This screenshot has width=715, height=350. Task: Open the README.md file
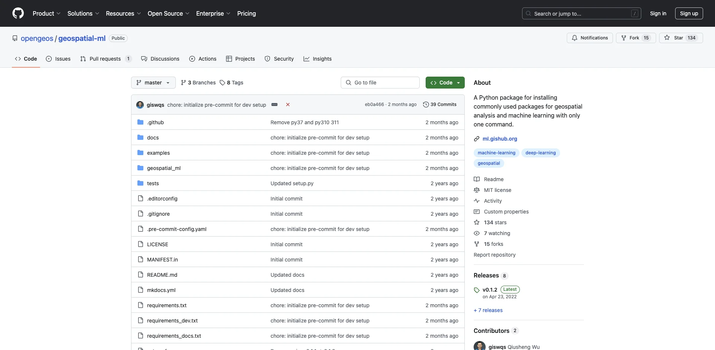click(x=162, y=275)
